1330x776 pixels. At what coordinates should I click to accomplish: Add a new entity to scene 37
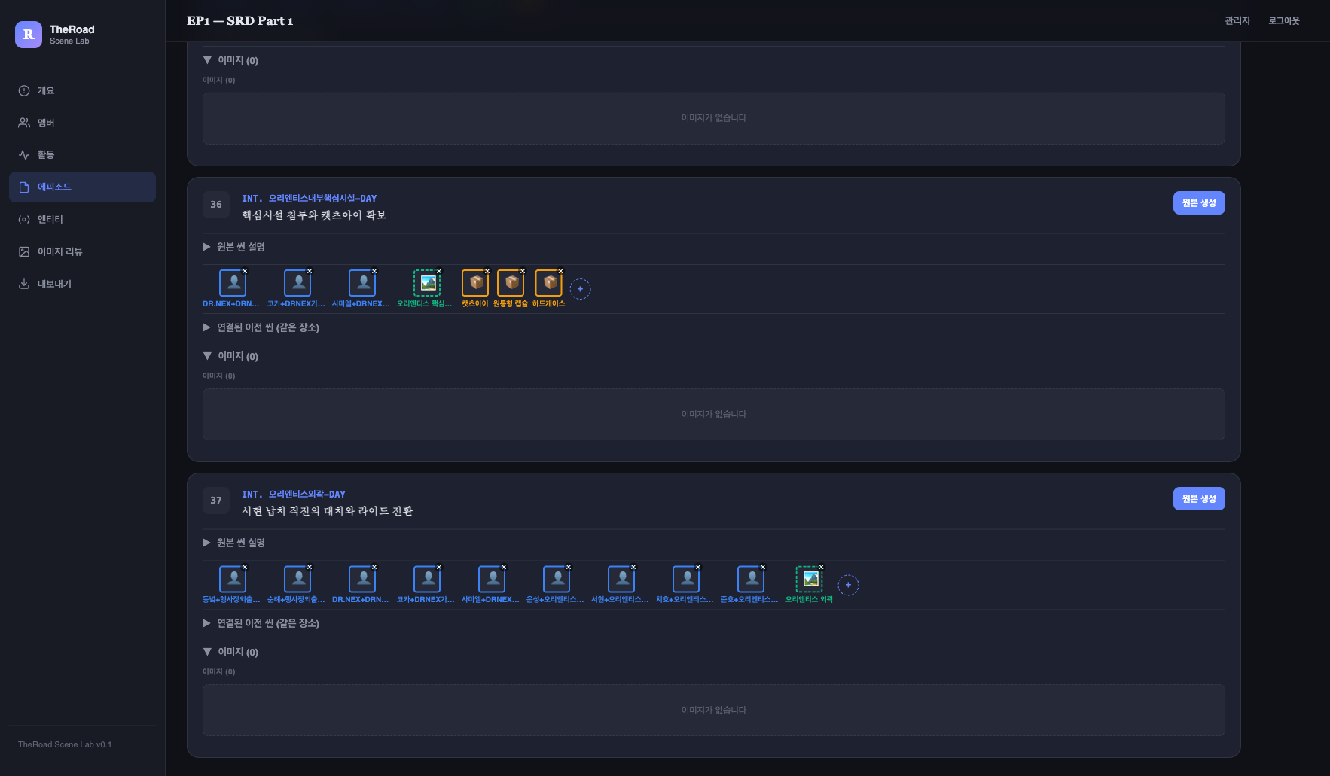click(848, 585)
